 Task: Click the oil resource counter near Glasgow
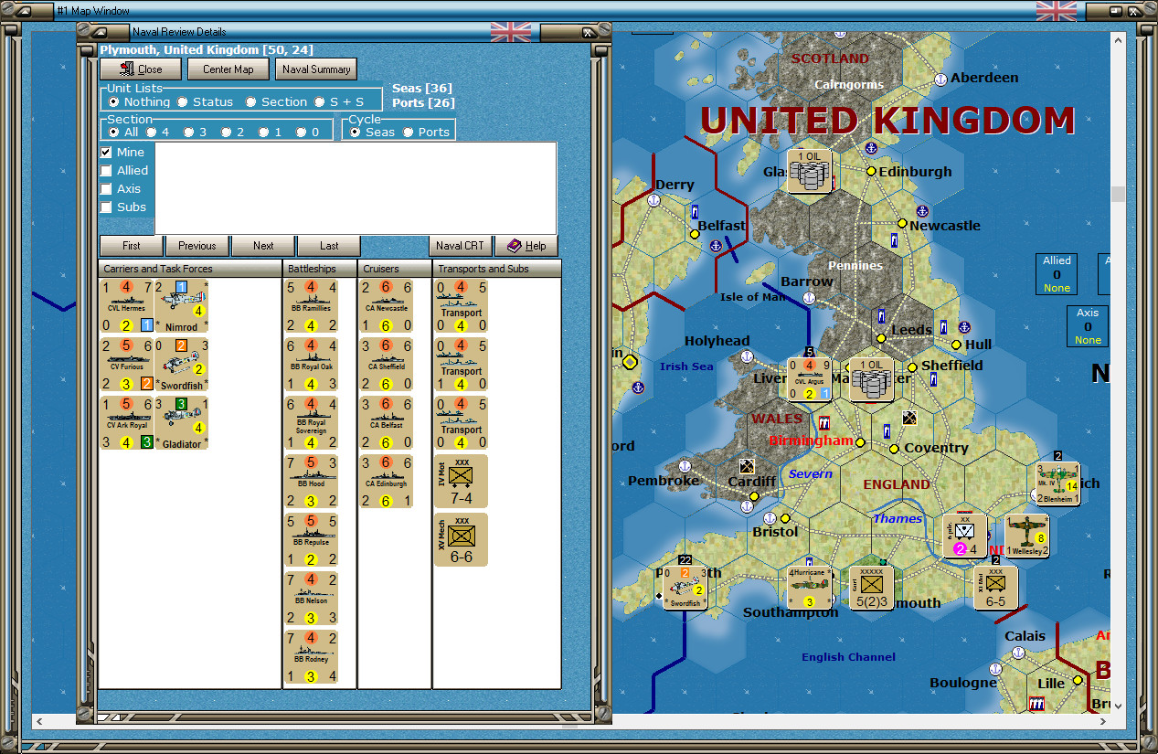coord(809,170)
